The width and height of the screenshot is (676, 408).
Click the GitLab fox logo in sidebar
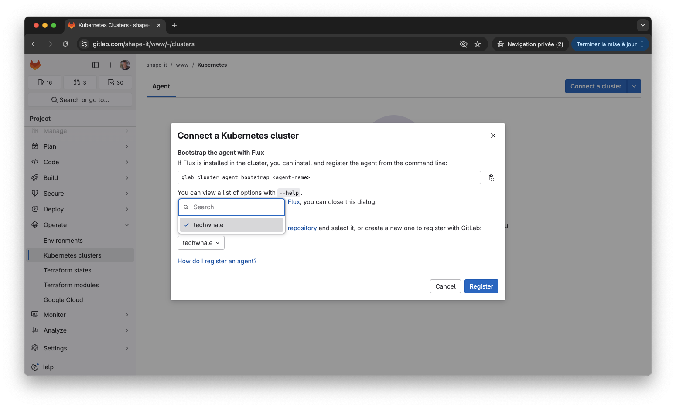(x=35, y=65)
